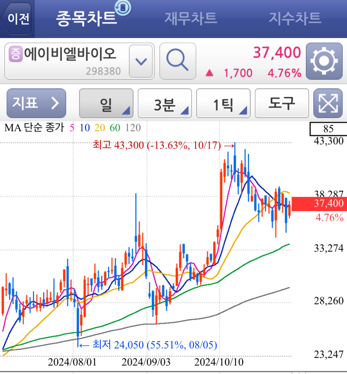Viewport: 347px width, 374px height.
Task: Tap the red 37,400 price marker on the axis
Action: [x=319, y=204]
